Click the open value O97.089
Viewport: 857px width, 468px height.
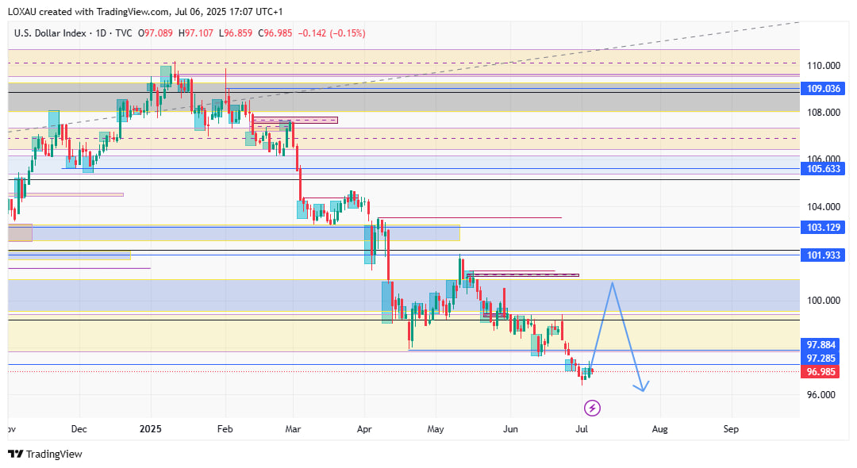coord(156,33)
